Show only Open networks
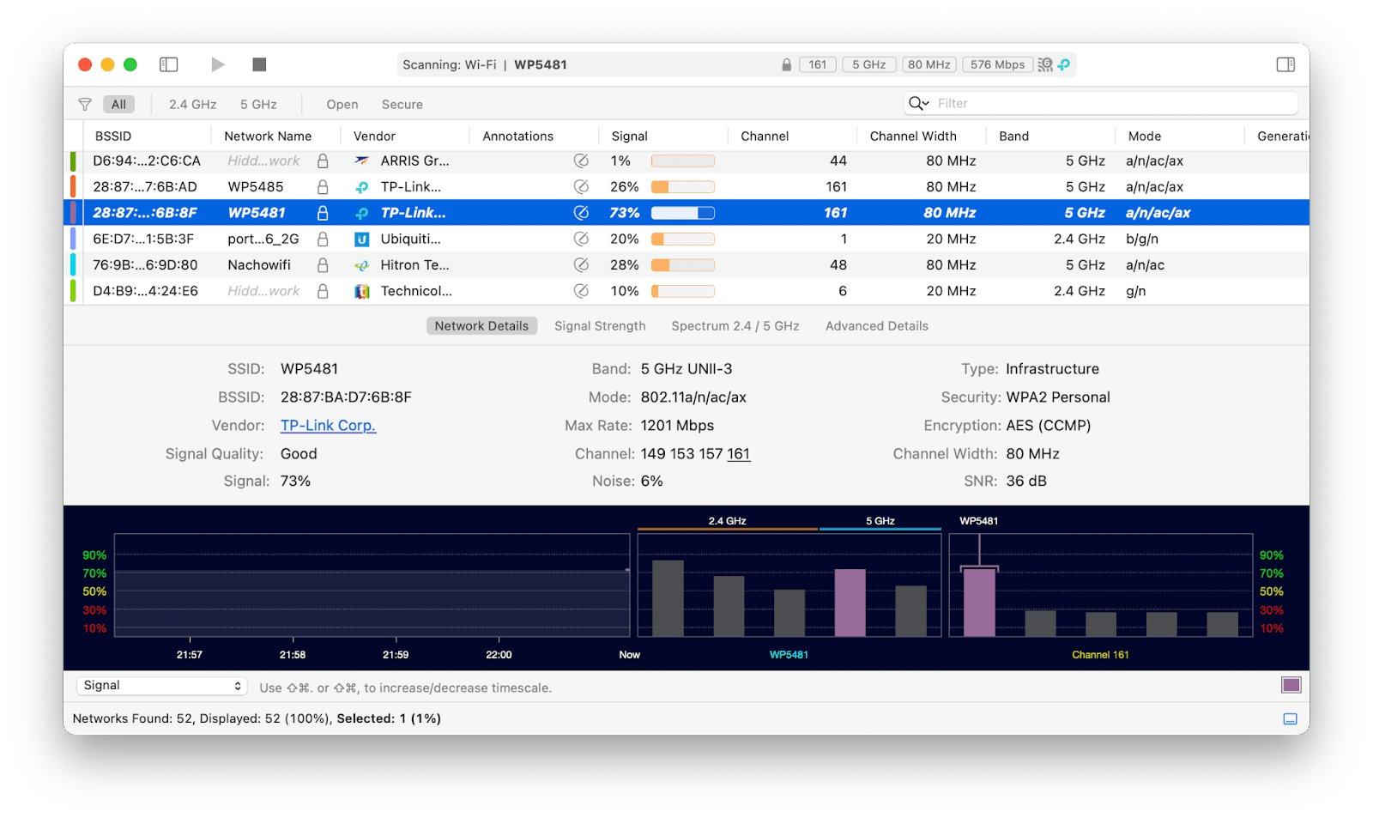The image size is (1373, 818). tap(342, 105)
